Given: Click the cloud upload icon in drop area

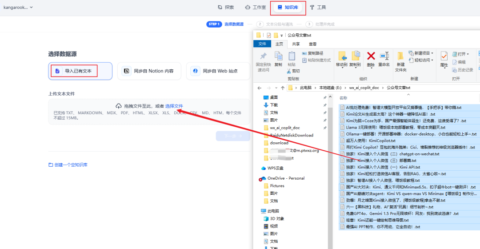Looking at the screenshot, I should pos(119,106).
